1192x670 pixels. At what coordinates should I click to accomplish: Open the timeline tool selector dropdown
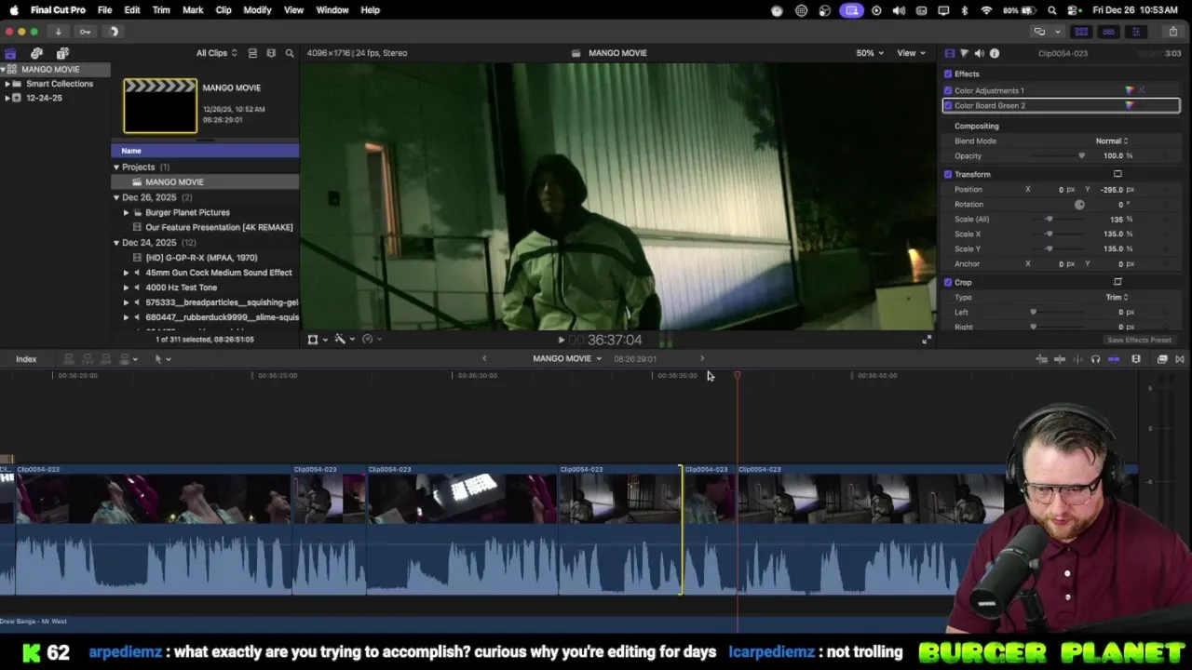click(162, 359)
